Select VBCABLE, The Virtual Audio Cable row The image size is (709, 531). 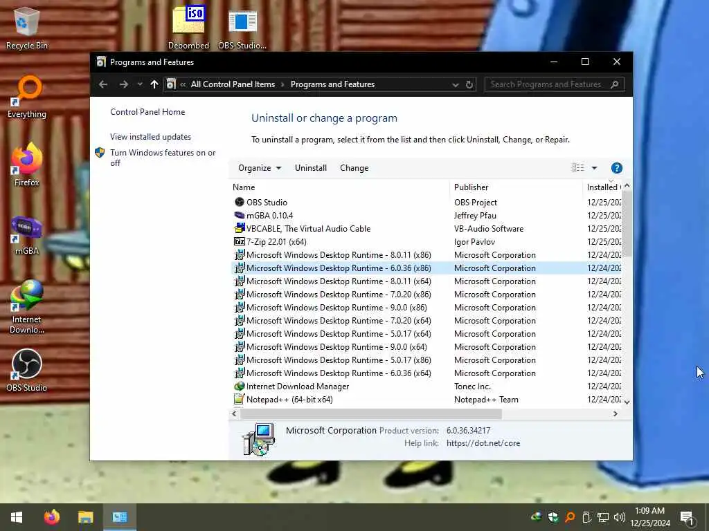click(x=427, y=228)
